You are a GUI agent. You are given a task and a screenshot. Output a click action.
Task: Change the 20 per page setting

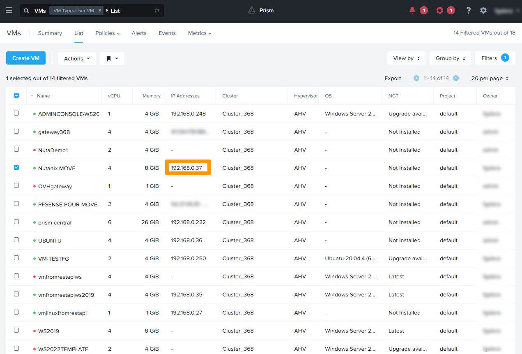pyautogui.click(x=490, y=78)
